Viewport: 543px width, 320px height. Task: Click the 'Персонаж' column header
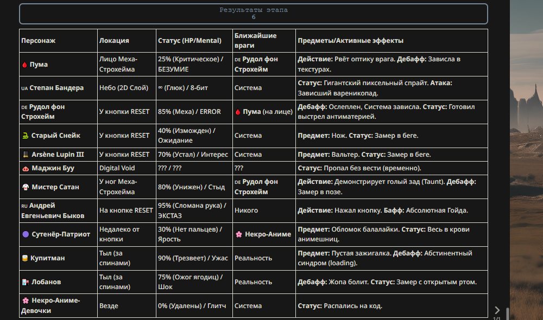coord(58,41)
